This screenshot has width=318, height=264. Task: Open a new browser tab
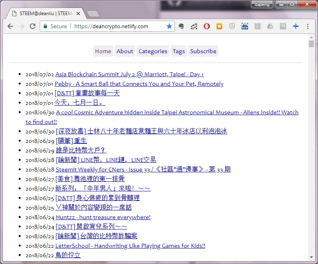pos(93,14)
